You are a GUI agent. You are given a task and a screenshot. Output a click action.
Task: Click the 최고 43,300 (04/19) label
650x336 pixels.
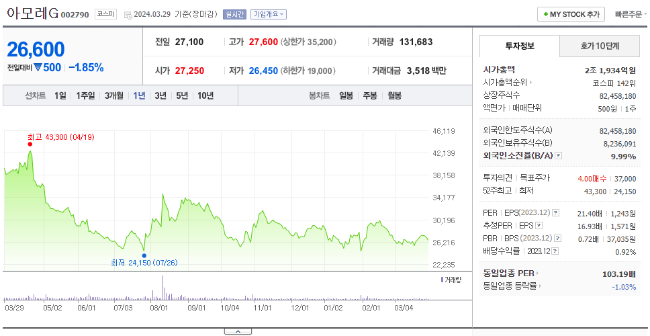pos(61,137)
